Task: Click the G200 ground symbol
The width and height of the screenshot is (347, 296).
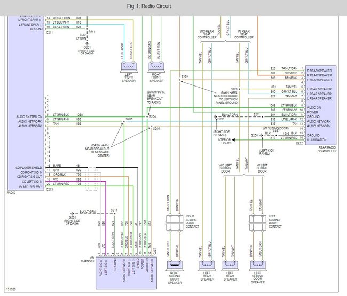Action: pyautogui.click(x=261, y=135)
